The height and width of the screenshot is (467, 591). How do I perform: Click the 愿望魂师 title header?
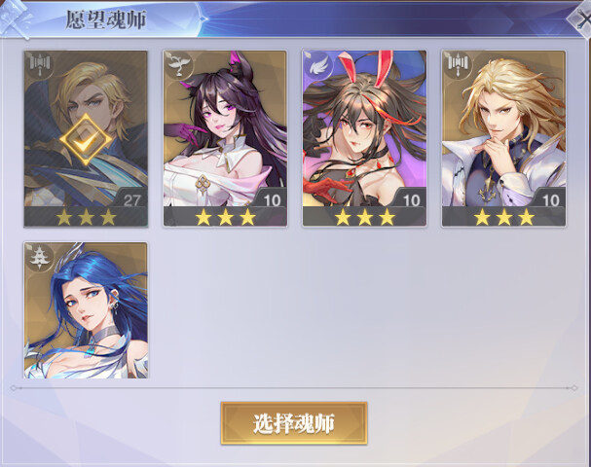(106, 19)
